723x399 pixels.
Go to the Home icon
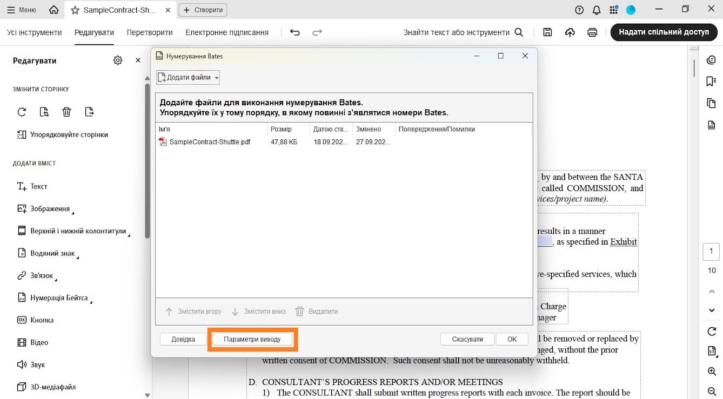coord(53,10)
